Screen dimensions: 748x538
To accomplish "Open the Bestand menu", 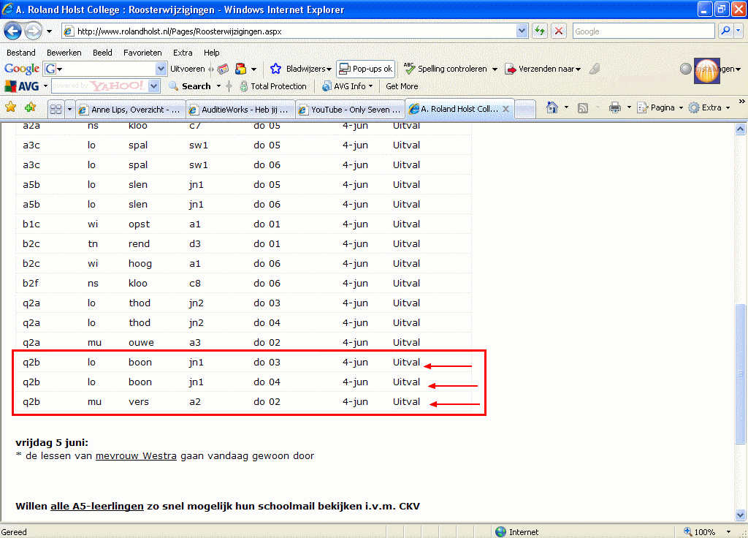I will coord(21,53).
